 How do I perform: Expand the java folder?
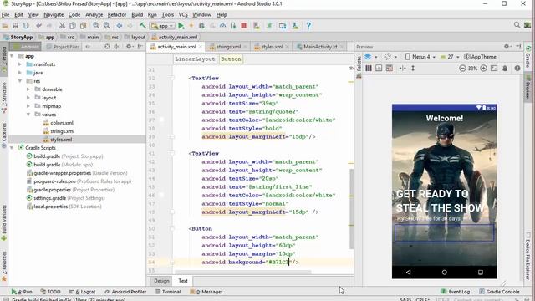[x=20, y=73]
